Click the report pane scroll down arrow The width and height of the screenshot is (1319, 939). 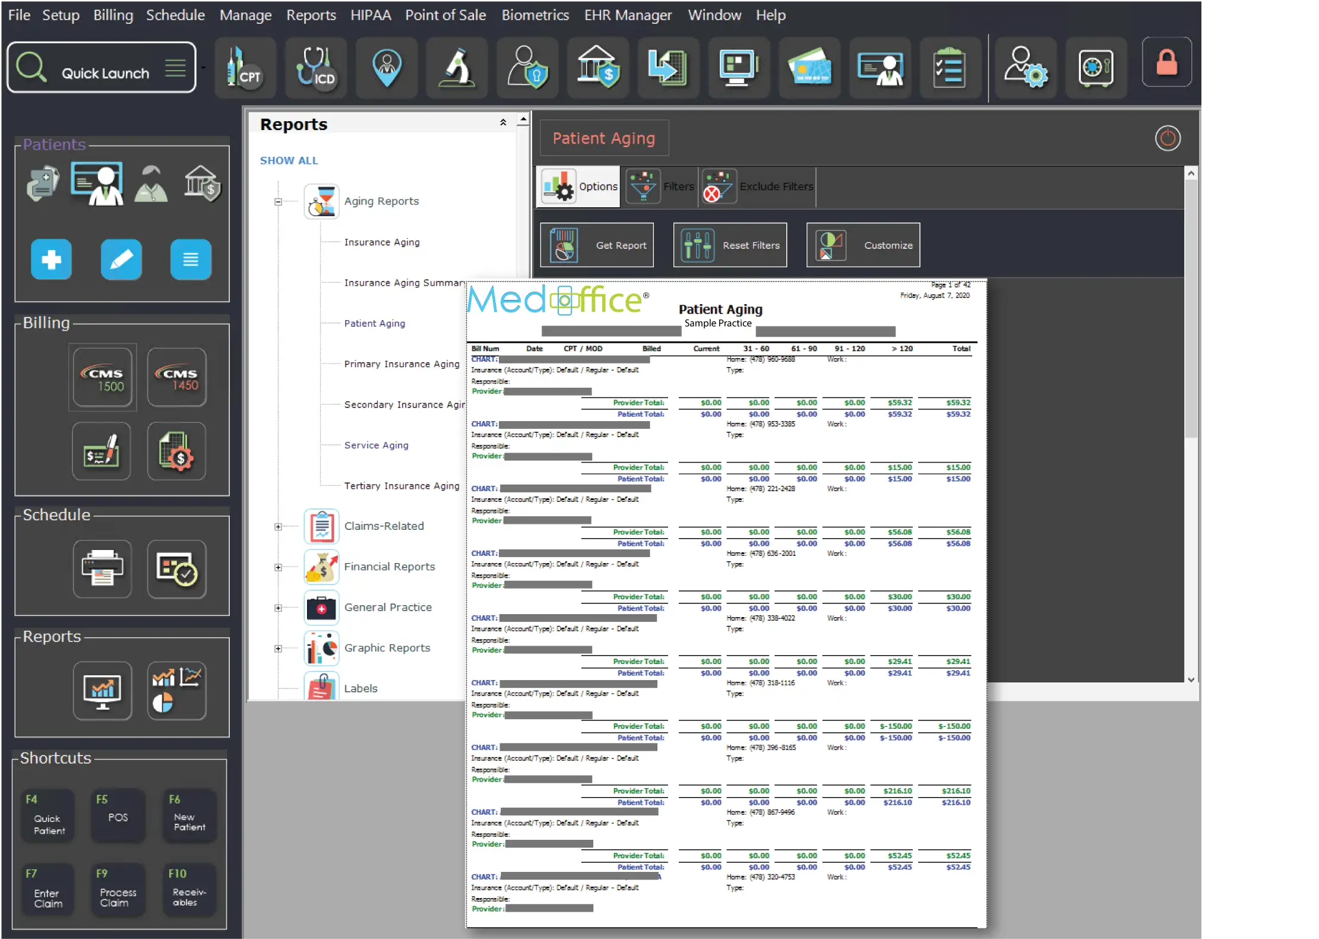1190,679
